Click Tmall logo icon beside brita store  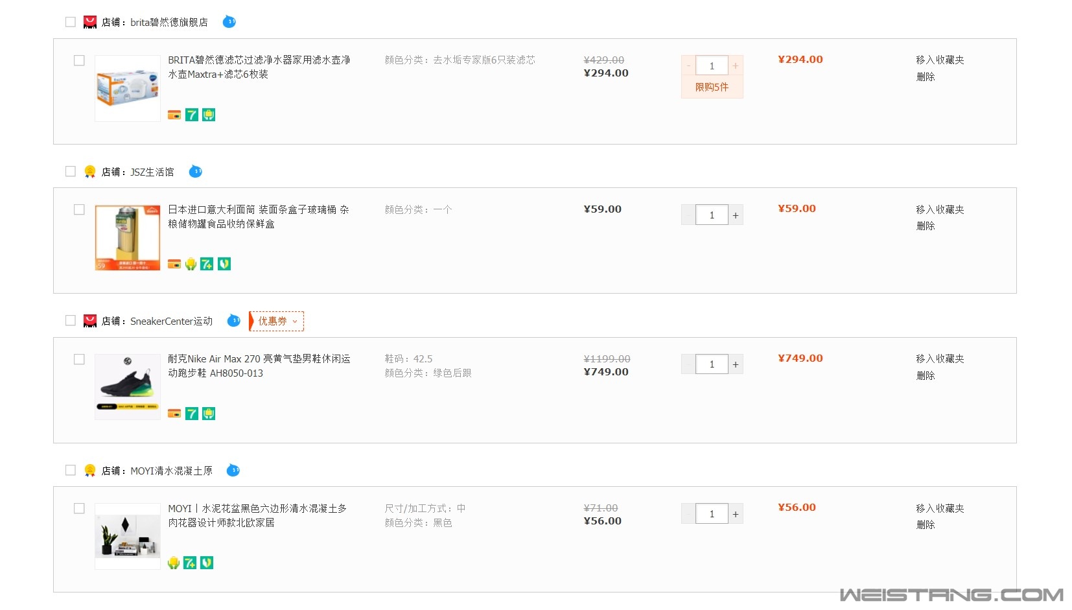(90, 22)
